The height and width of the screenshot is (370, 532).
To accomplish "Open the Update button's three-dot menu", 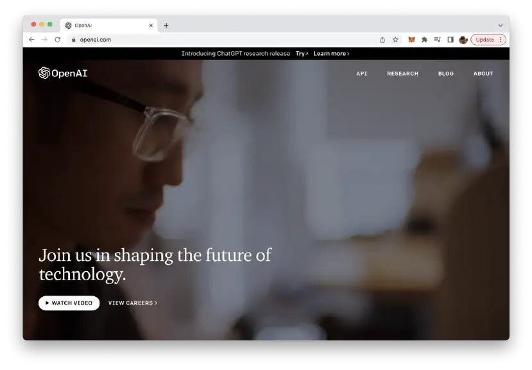I will tap(501, 40).
